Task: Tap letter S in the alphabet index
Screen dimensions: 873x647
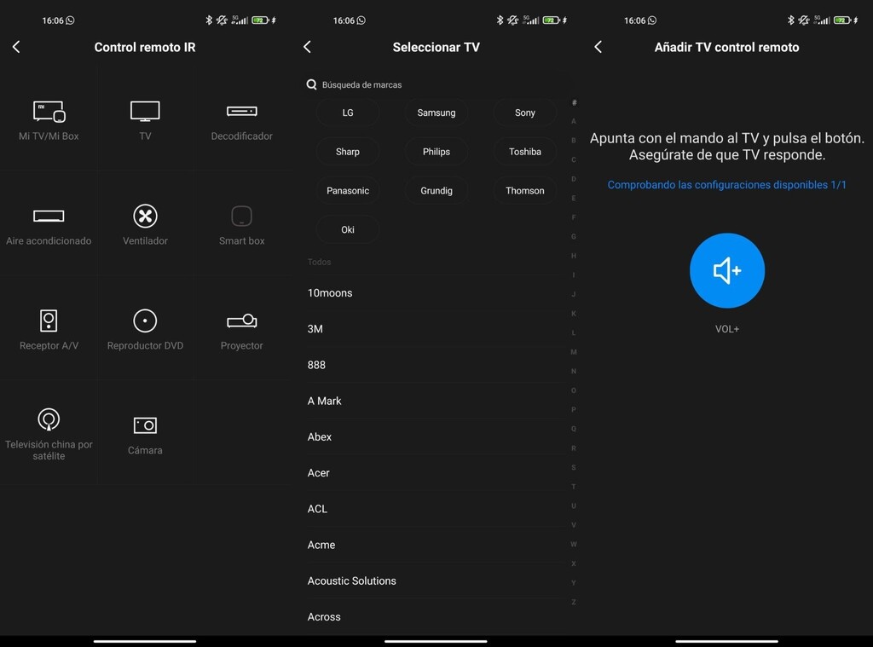Action: tap(574, 466)
